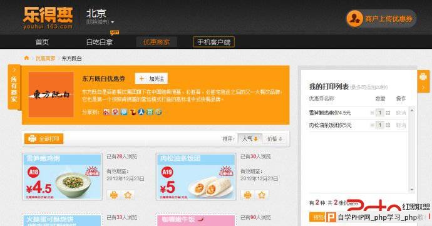Screen dimensions: 432x226
Task: Favorite the 雪笋嫩鸡粥 coupon with star
Action: (128, 195)
